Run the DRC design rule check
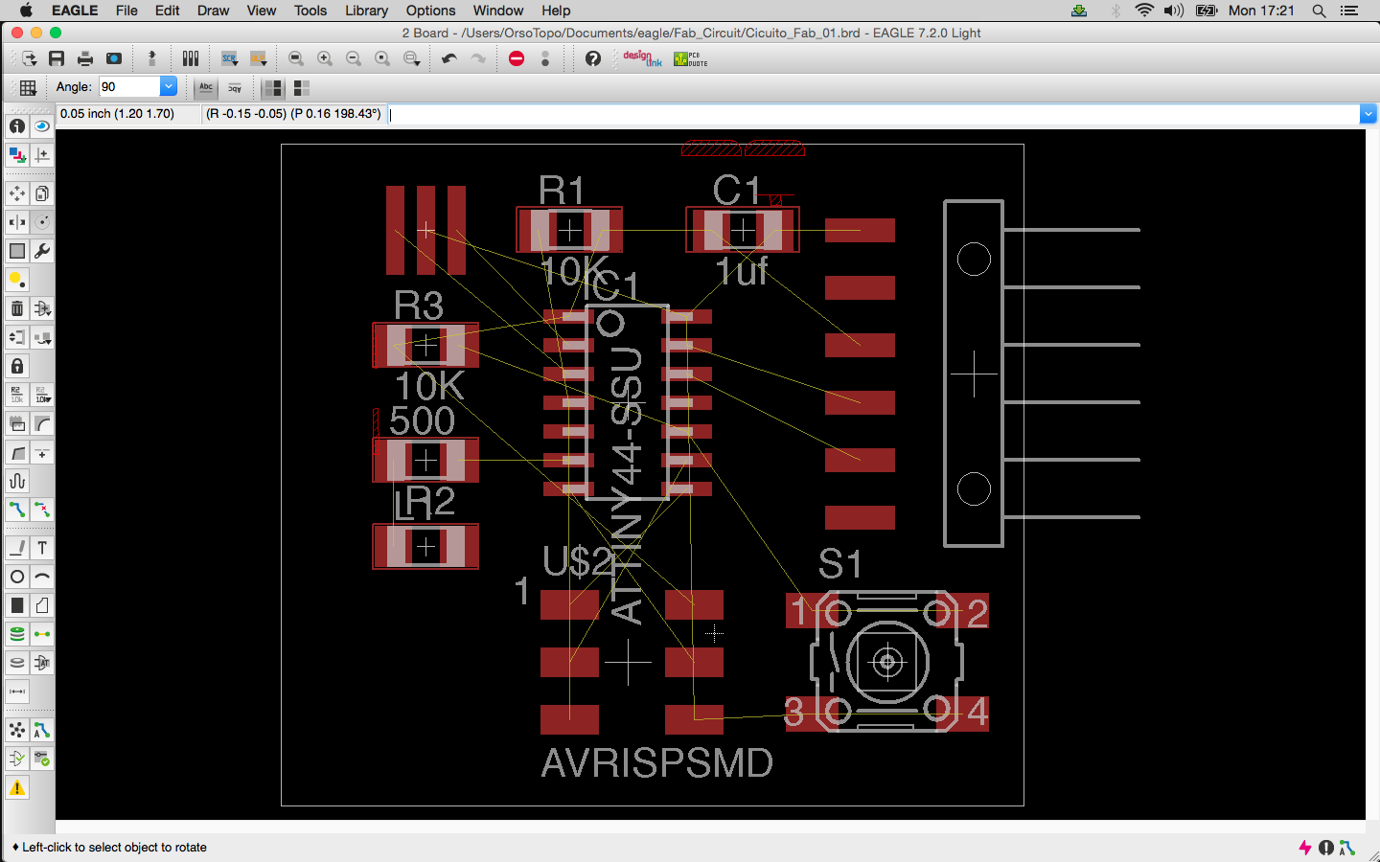 42,759
